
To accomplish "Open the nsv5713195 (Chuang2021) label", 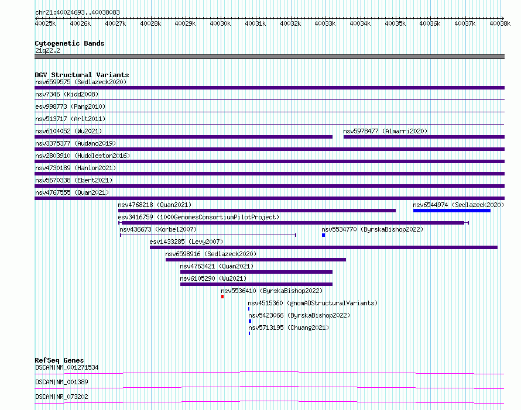I will point(289,328).
